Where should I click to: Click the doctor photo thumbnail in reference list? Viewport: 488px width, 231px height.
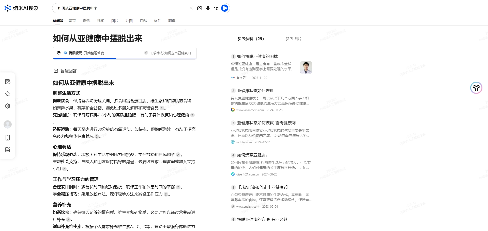[306, 67]
